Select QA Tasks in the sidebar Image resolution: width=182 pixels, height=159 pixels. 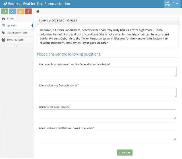[12, 26]
